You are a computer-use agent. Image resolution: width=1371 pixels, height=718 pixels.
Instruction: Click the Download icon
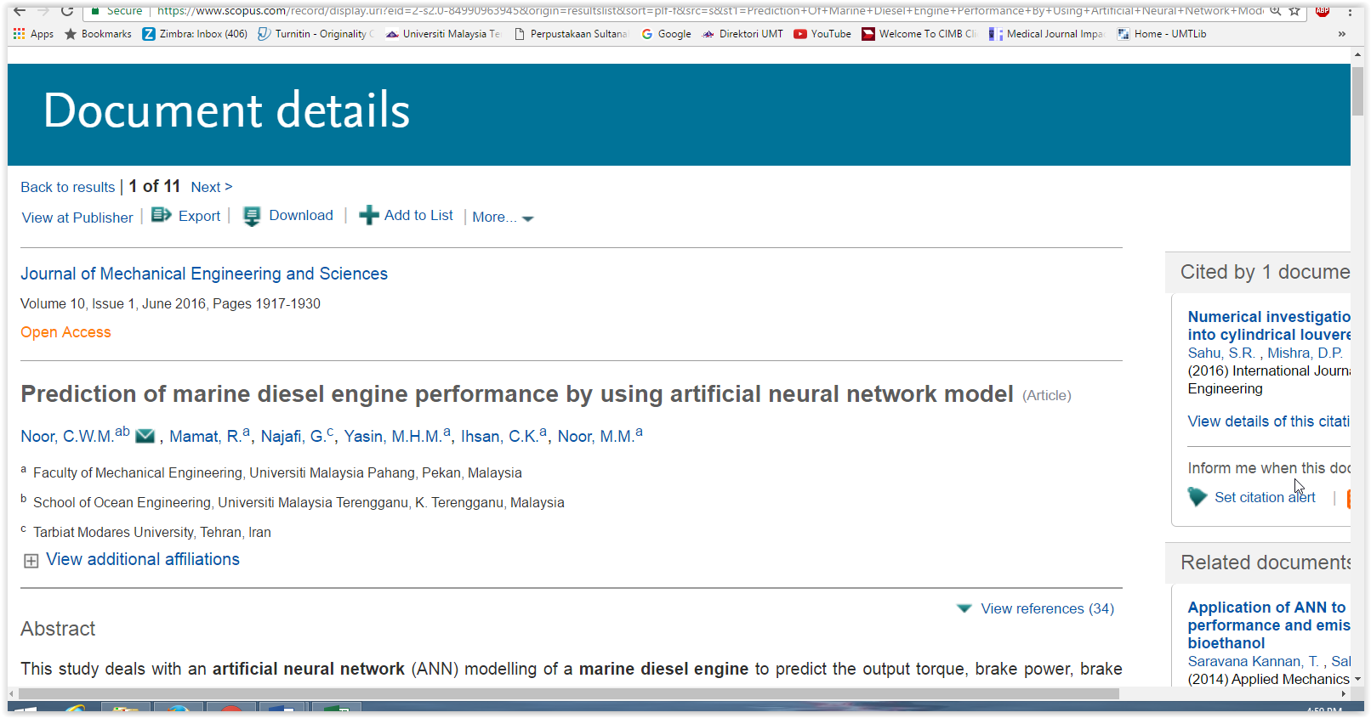click(x=252, y=217)
